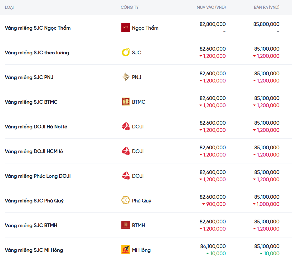Viewport: 292px width, 264px height.
Task: Select Vàng miếng SJC BTMH
Action: point(31,225)
